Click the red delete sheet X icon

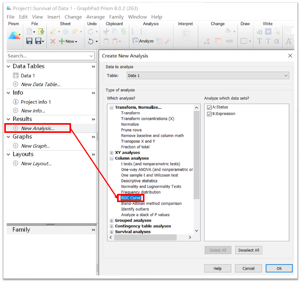click(53, 41)
